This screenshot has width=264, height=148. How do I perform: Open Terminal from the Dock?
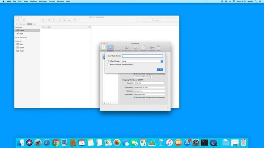point(205,143)
